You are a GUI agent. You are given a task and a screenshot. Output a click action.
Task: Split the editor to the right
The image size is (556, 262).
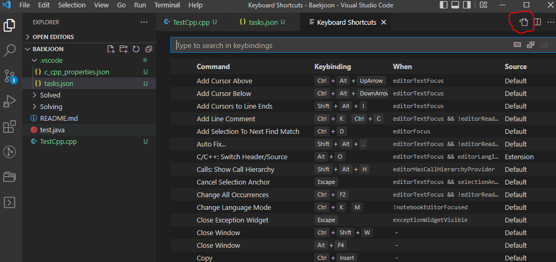(537, 22)
